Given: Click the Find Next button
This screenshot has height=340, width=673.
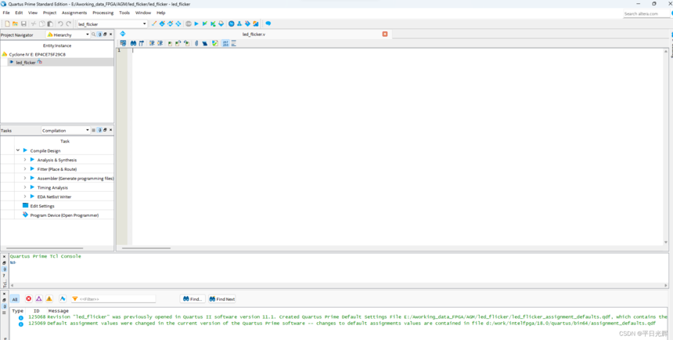Looking at the screenshot, I should (x=222, y=298).
